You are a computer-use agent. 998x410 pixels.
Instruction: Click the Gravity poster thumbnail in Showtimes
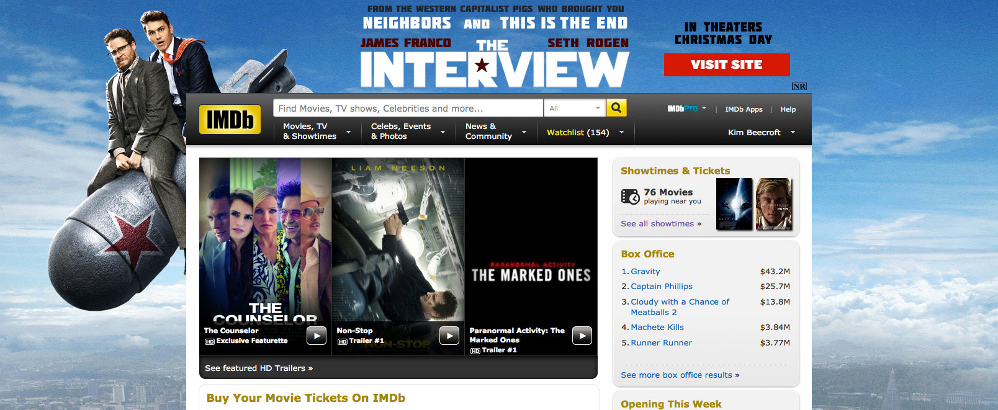(x=734, y=204)
